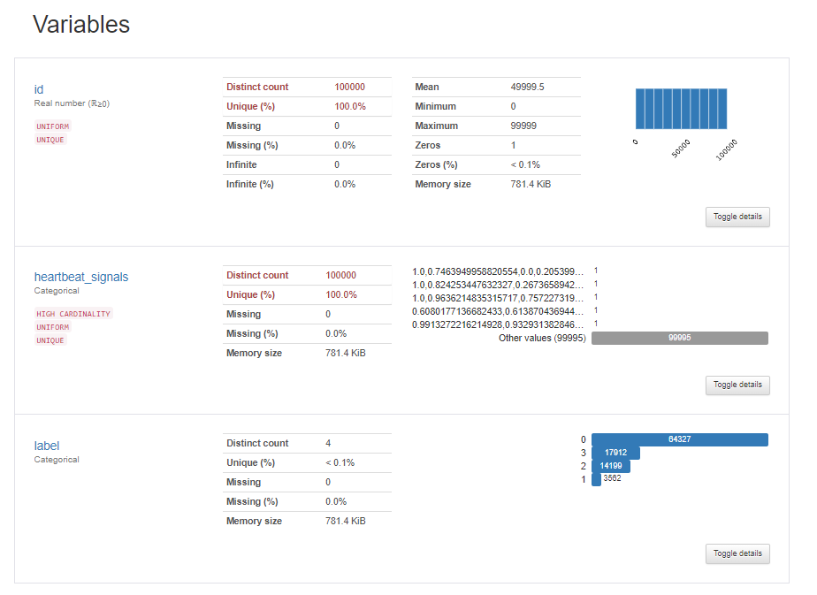
Task: Click the id histogram thumbnail
Action: point(681,109)
